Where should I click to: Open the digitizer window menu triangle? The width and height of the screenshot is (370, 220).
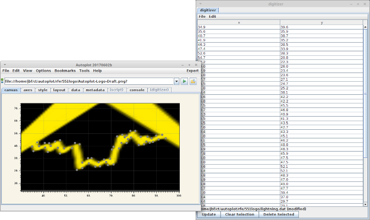[200, 4]
